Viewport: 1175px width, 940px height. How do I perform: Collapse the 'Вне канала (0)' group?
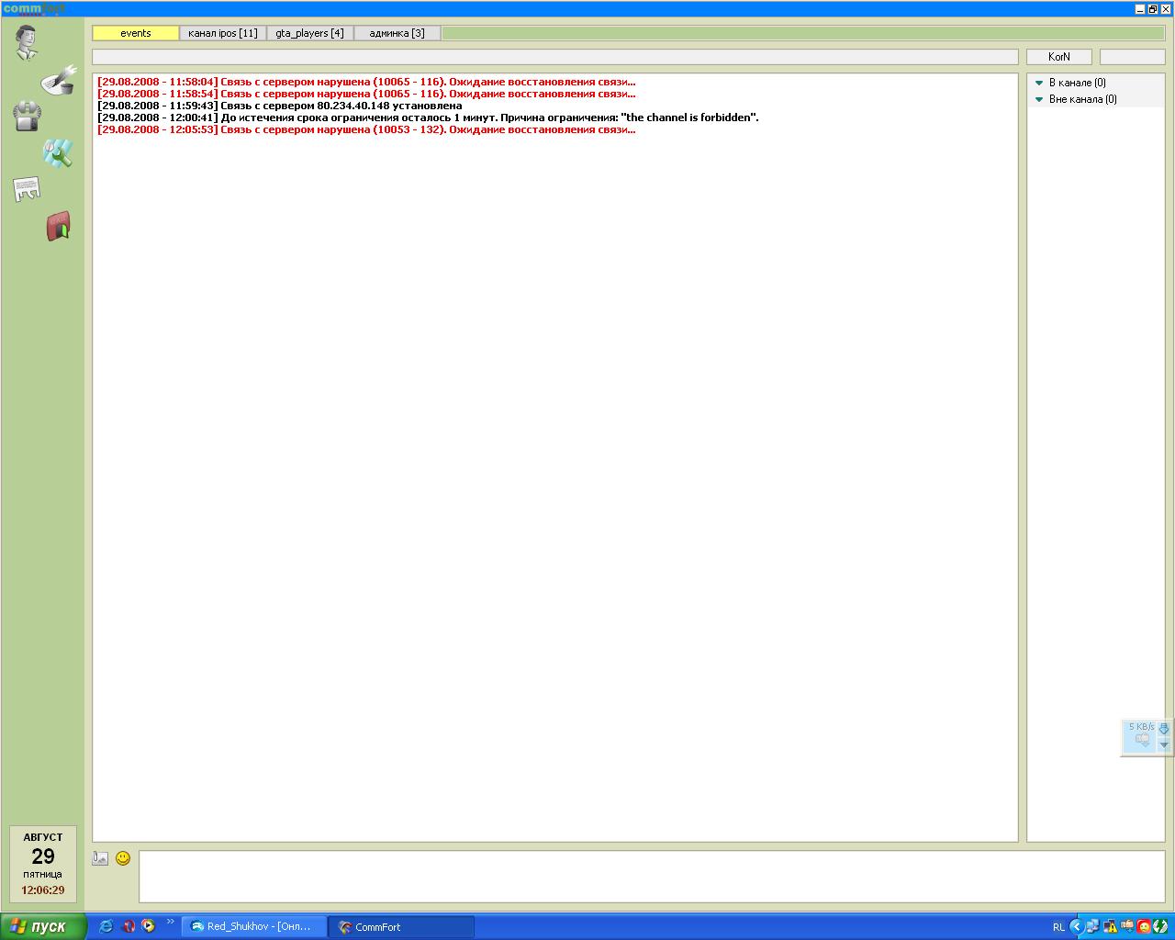(x=1039, y=99)
